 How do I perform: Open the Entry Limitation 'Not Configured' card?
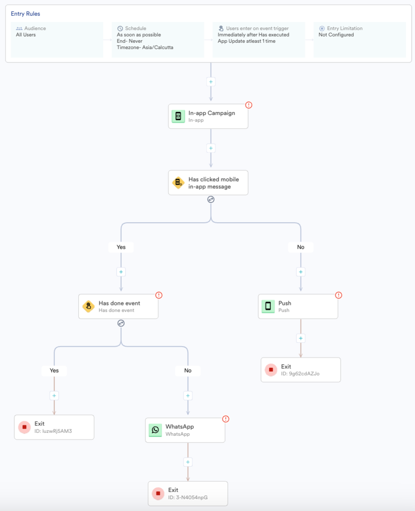[x=360, y=40]
